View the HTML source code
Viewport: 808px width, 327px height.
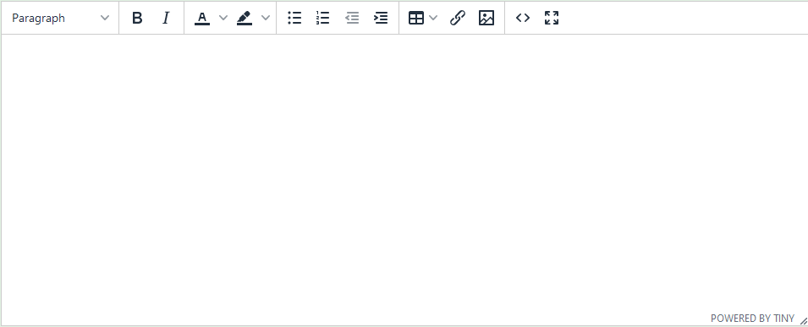[x=523, y=18]
